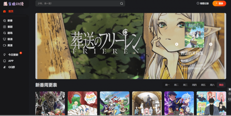
Task: Open the 葬送的芙莉莲 poster thumbnail
Action: tap(194, 35)
